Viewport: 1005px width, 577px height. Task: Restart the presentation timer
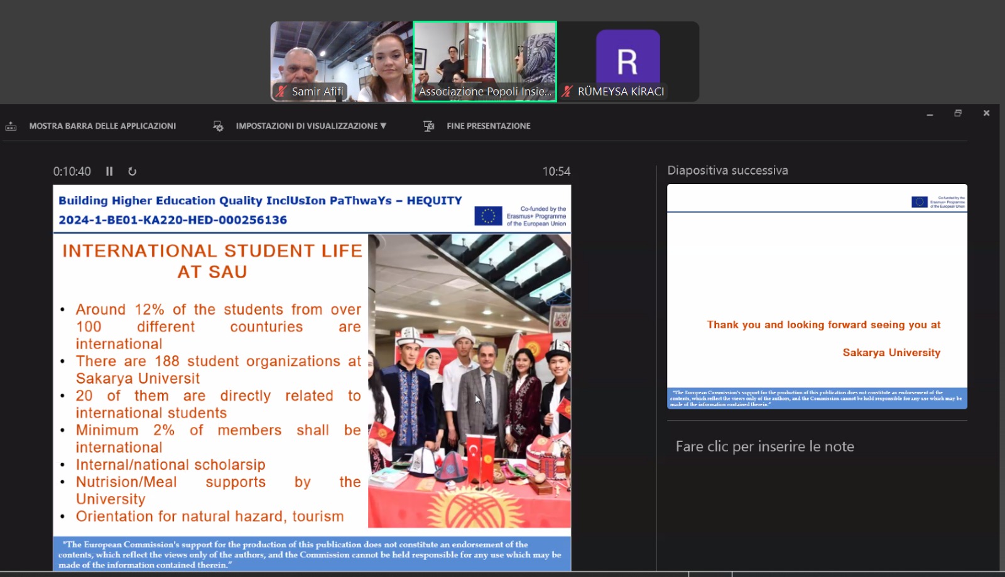(x=132, y=171)
